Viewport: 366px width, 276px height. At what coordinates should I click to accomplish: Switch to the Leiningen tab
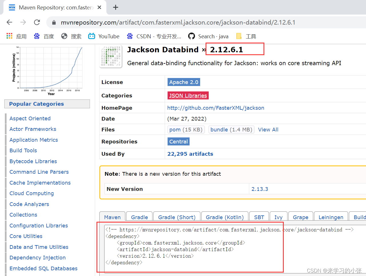coord(331,216)
